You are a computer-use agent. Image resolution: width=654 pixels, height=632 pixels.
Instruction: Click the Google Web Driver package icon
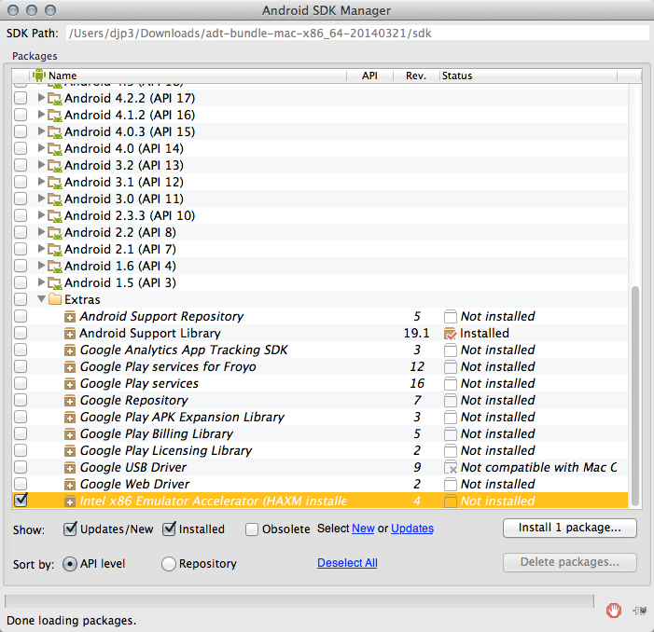70,485
